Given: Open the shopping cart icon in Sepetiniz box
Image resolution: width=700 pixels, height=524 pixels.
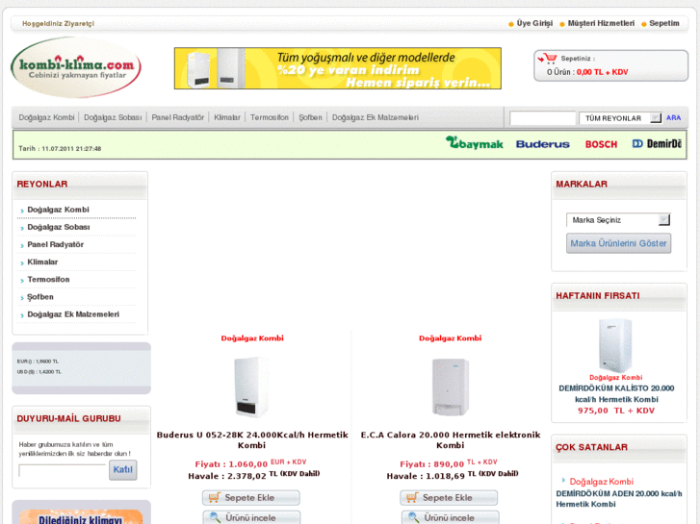Looking at the screenshot, I should [547, 59].
